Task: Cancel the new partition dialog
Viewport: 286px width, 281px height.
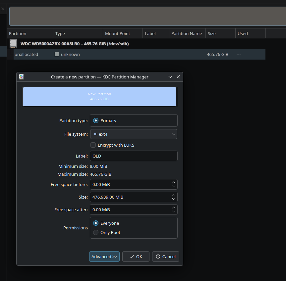Action: click(166, 257)
